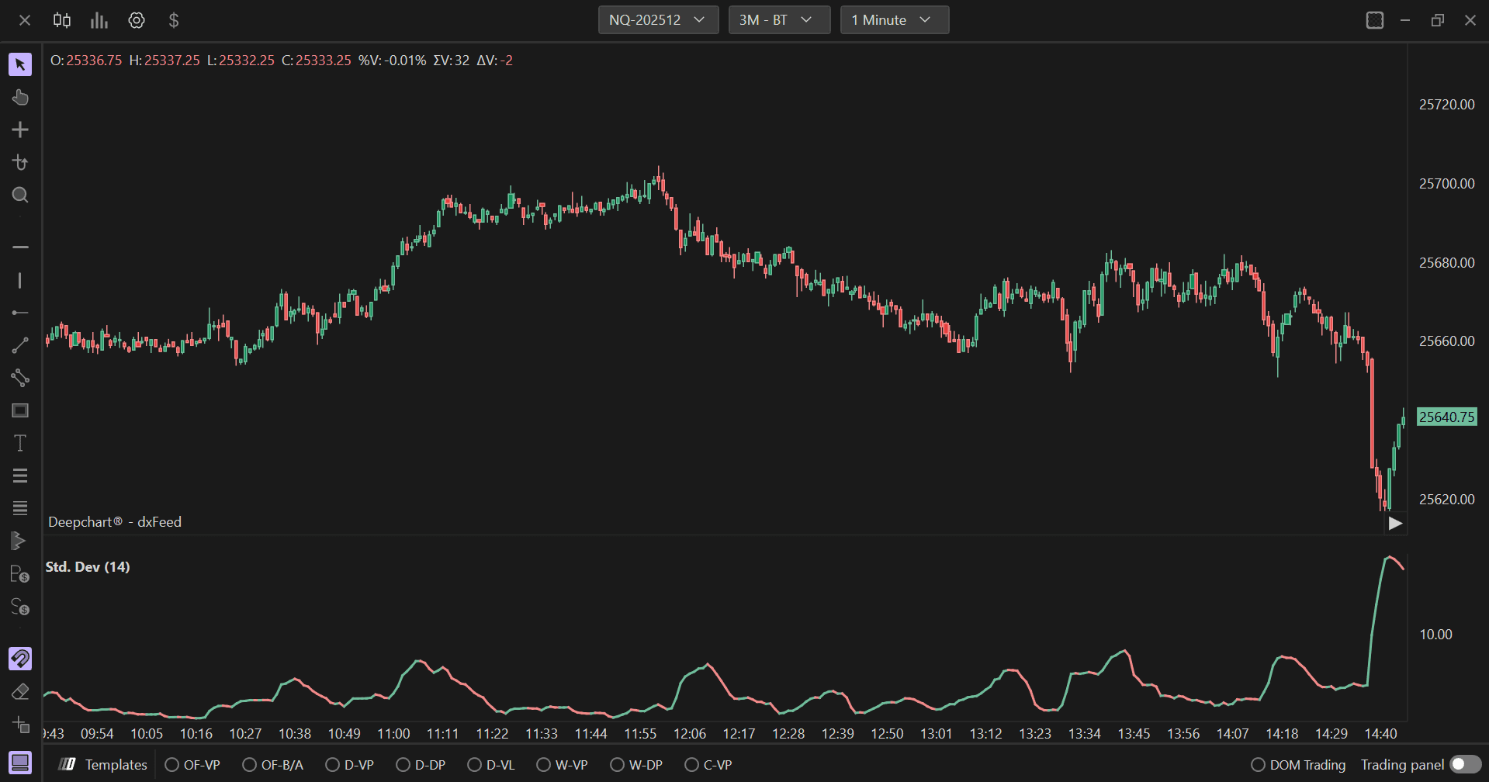Restore the window using top-right restore icon
Image resolution: width=1489 pixels, height=782 pixels.
tap(1438, 20)
